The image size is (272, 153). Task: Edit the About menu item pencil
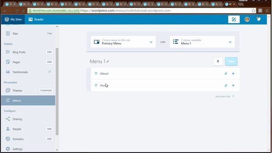pyautogui.click(x=226, y=74)
